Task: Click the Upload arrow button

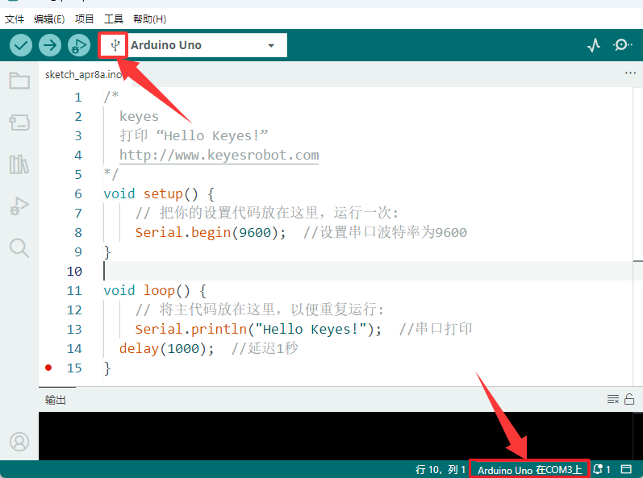Action: click(50, 45)
